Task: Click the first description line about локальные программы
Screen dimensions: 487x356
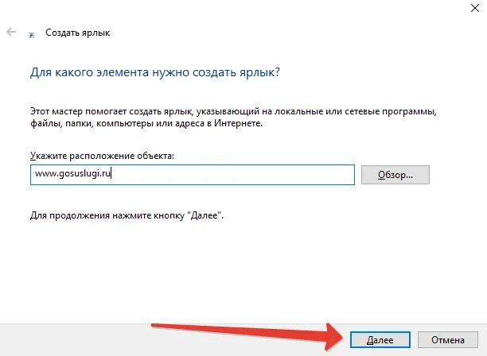Action: [233, 111]
